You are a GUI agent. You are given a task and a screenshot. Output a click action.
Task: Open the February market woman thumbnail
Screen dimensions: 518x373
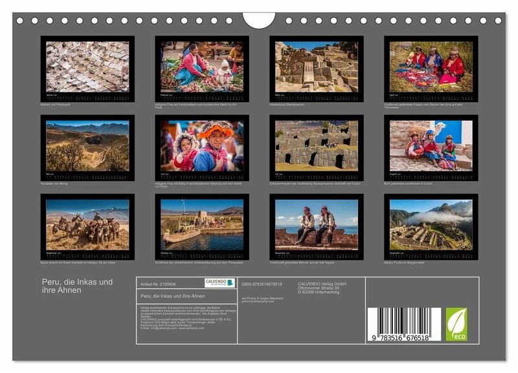click(x=202, y=67)
